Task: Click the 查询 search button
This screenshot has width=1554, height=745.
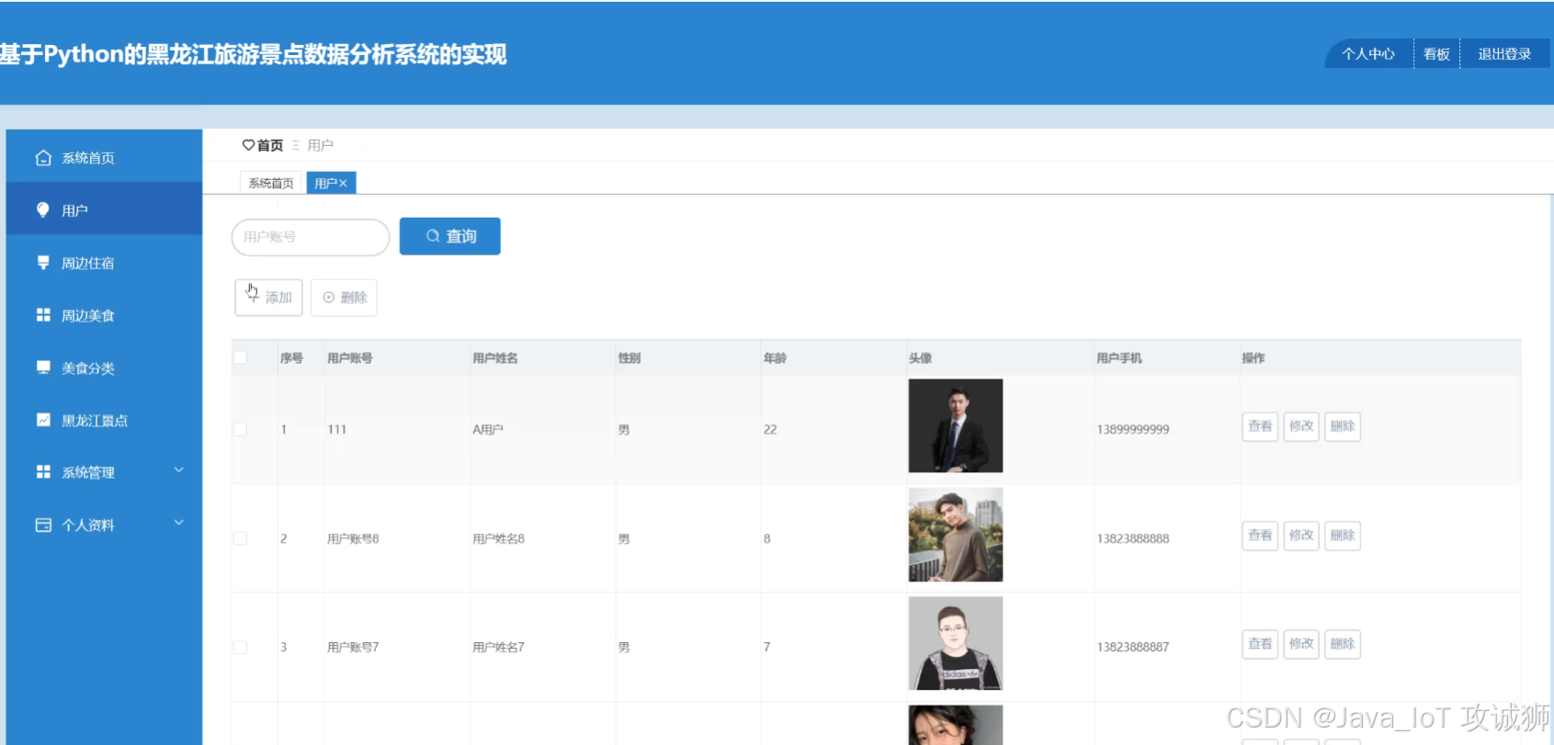Action: click(x=450, y=236)
